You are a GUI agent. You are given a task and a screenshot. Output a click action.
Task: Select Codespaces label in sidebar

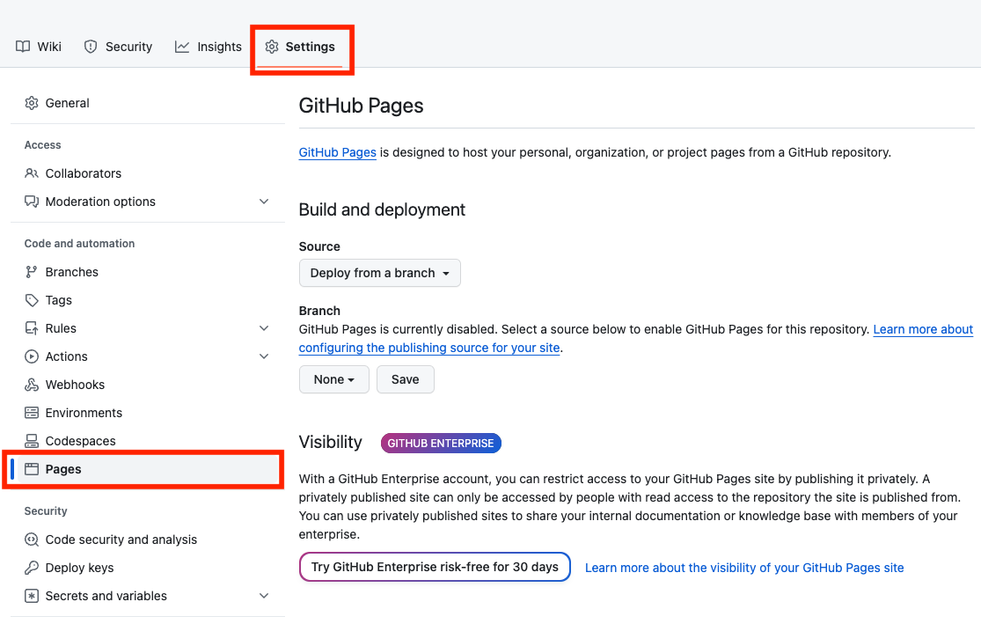[x=81, y=441]
